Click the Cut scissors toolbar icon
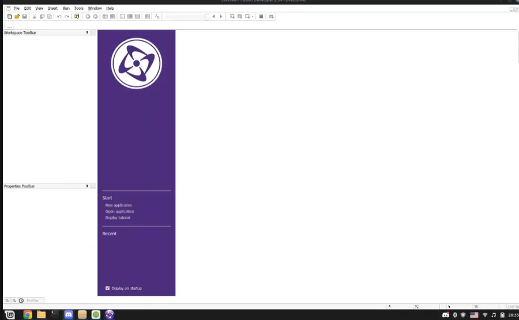 tap(34, 16)
